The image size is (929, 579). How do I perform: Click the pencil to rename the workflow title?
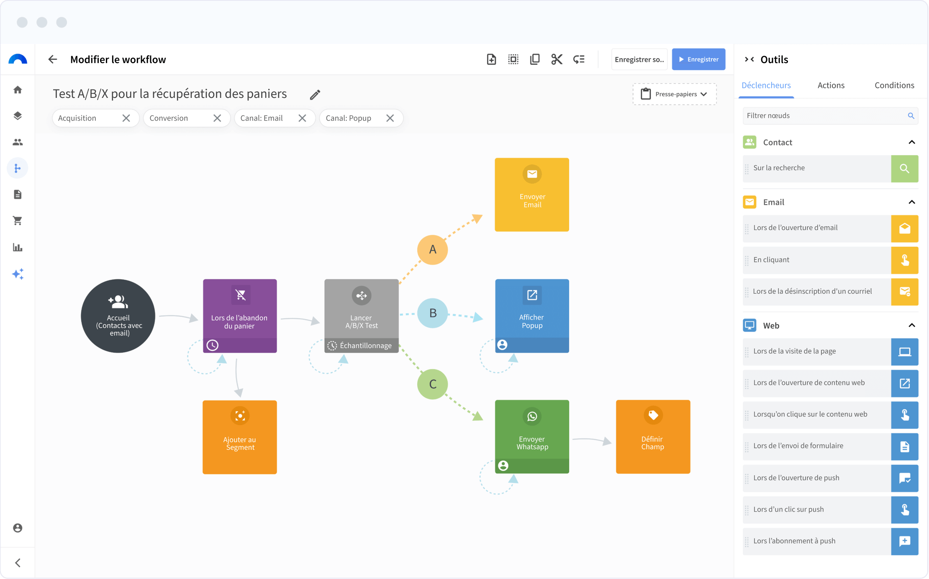coord(315,95)
